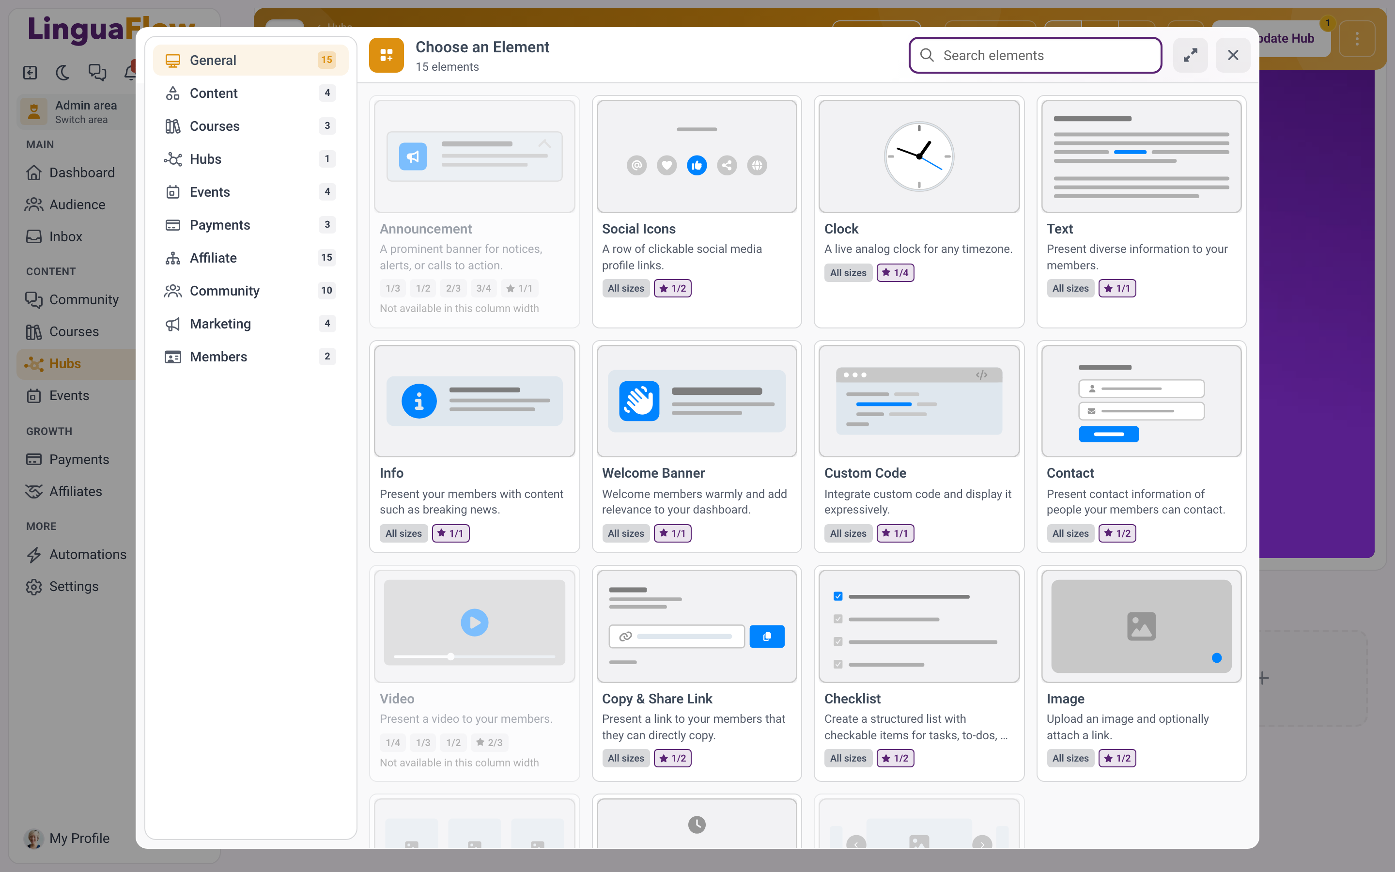1395x872 pixels.
Task: Close the Choose an Element dialog
Action: coord(1232,55)
